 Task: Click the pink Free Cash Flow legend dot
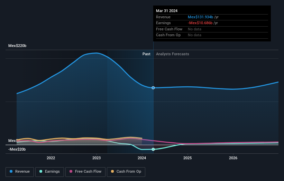pos(71,171)
